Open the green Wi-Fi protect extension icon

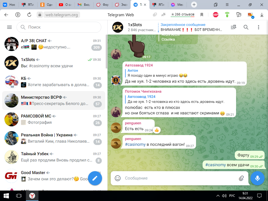pyautogui.click(x=227, y=15)
